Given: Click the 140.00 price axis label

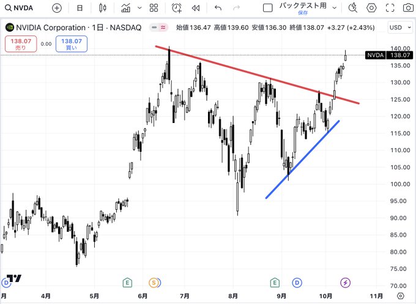Looking at the screenshot, I should [400, 48].
